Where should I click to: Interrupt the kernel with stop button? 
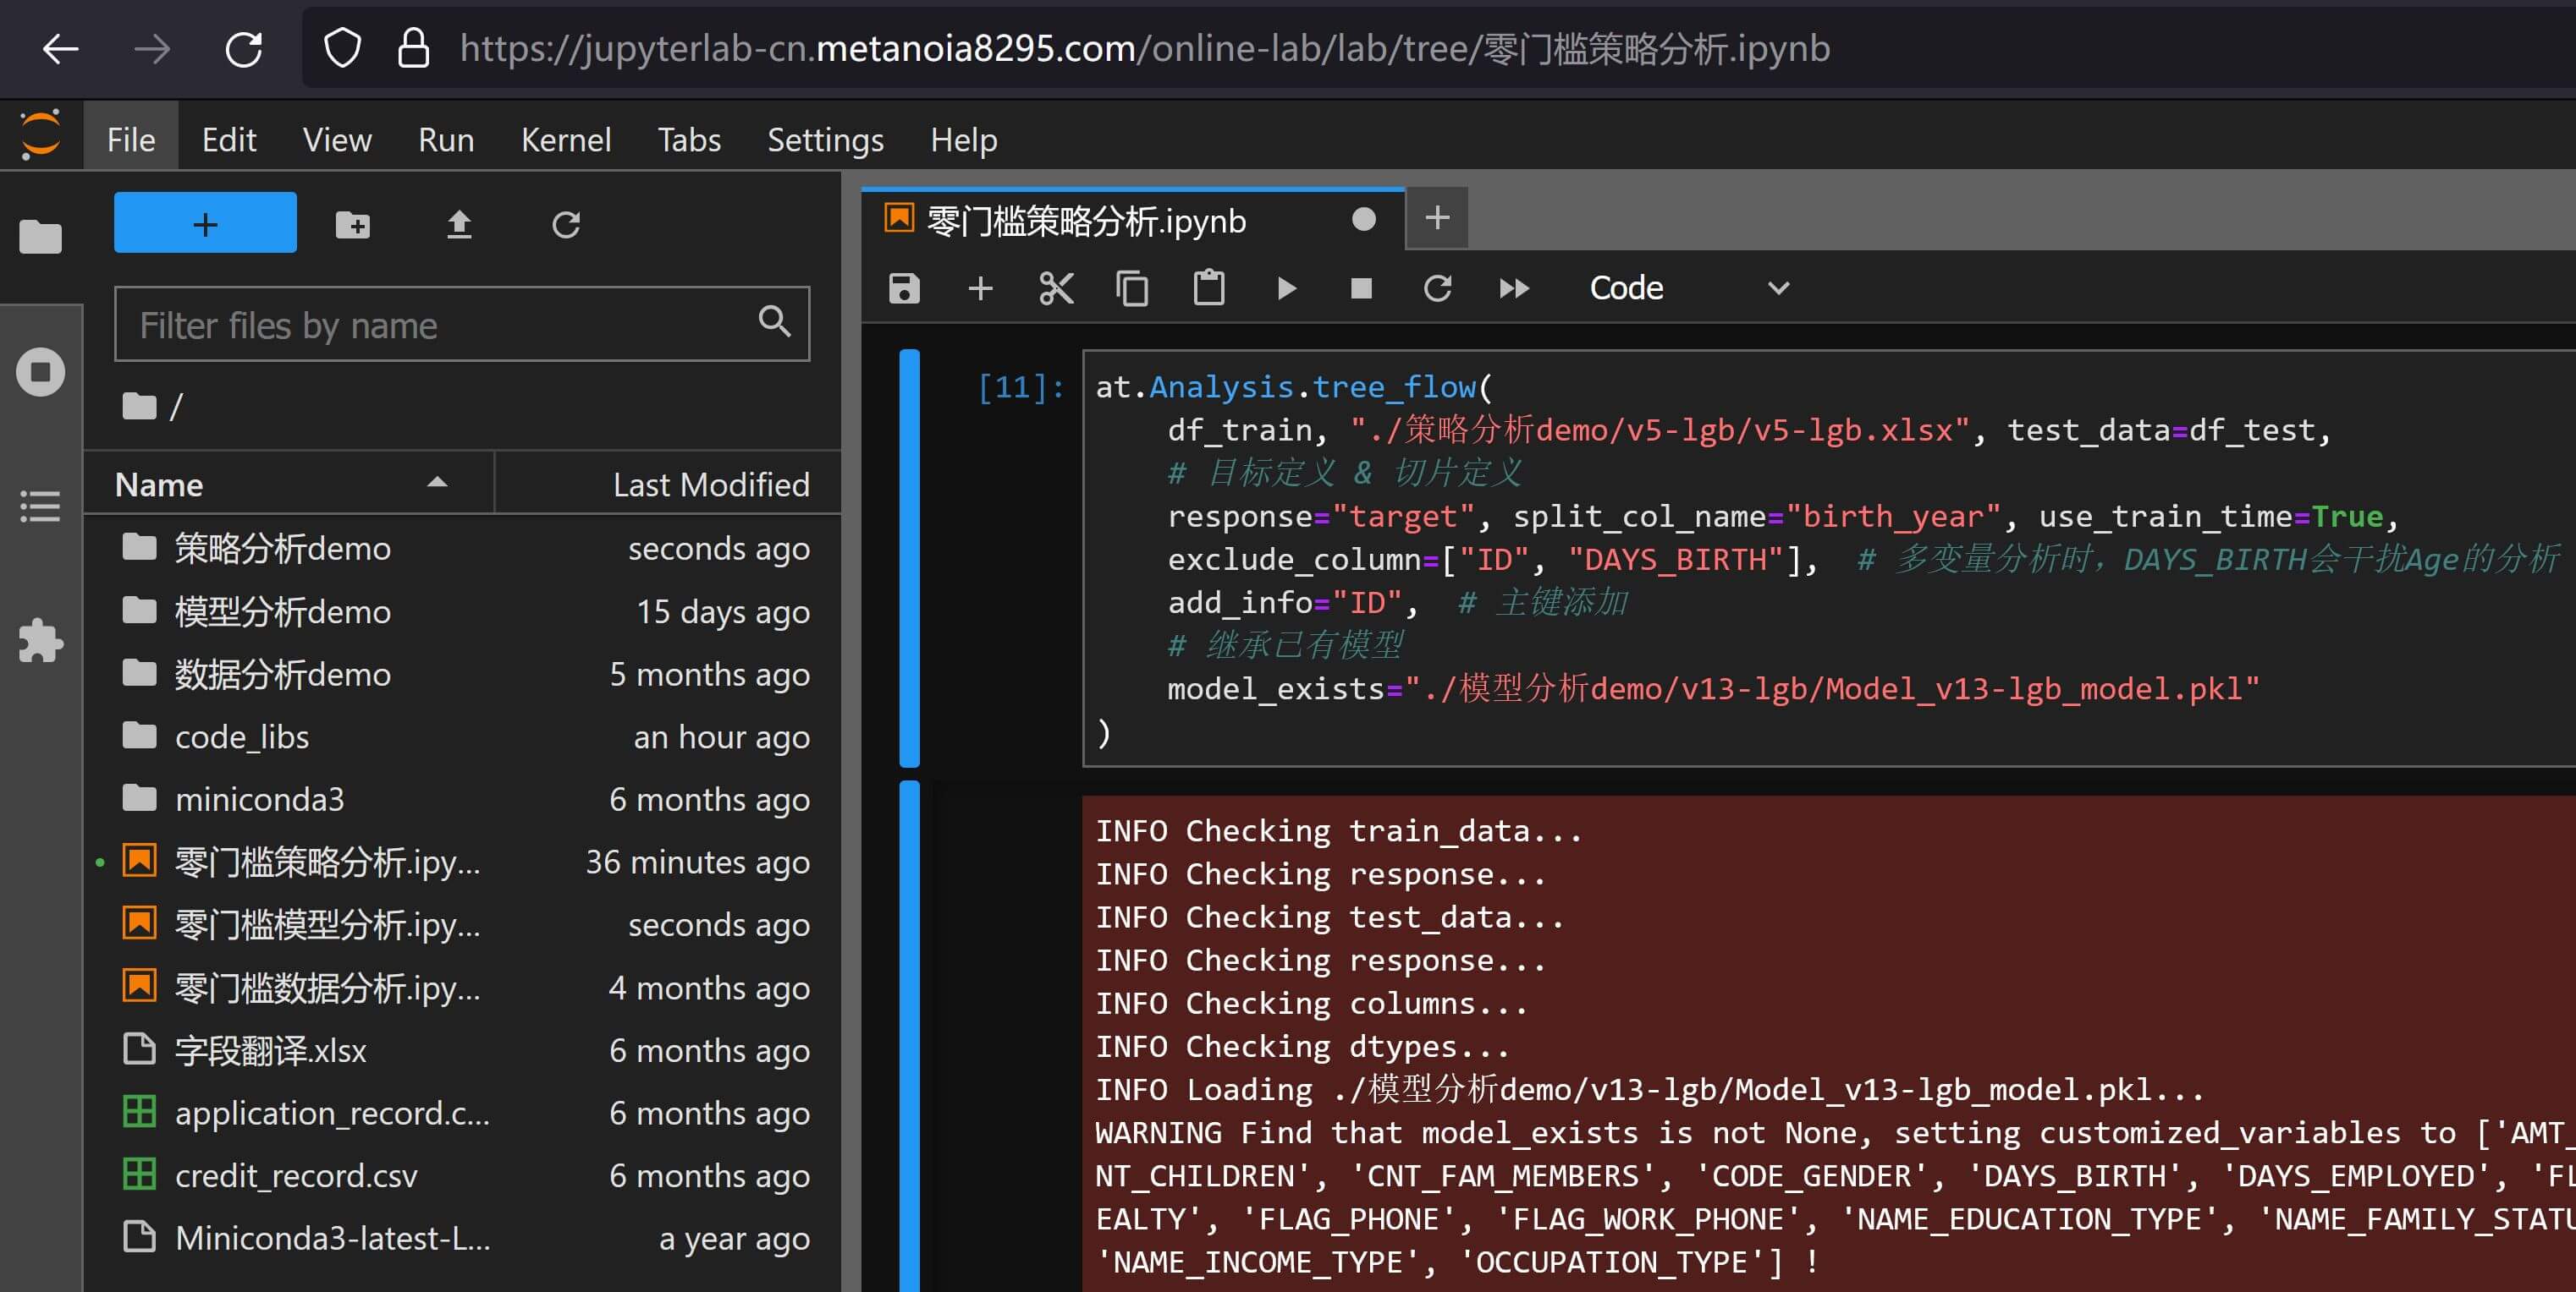(x=1361, y=289)
